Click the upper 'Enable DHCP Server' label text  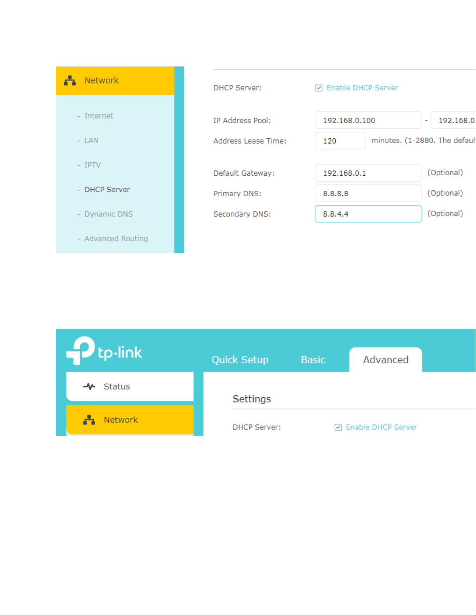362,88
